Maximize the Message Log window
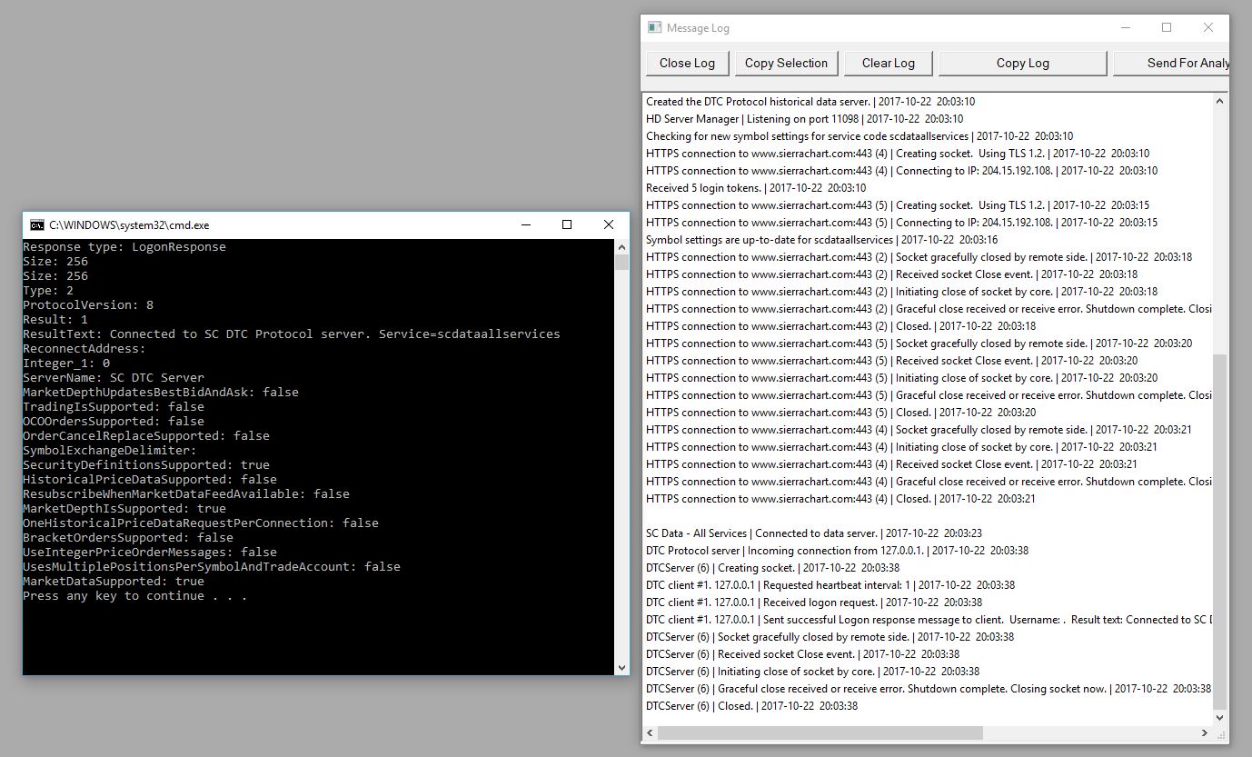The image size is (1252, 757). pyautogui.click(x=1167, y=28)
